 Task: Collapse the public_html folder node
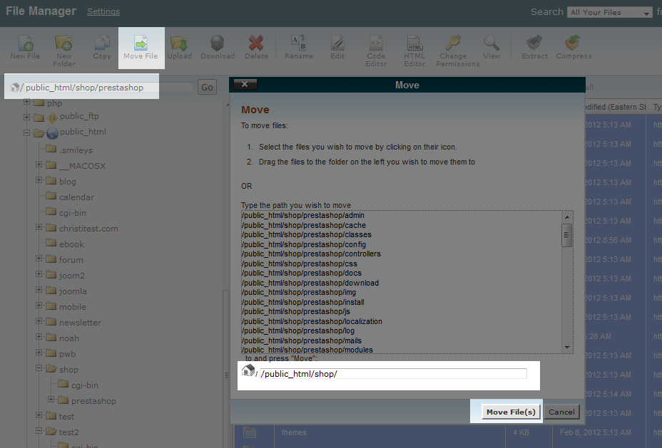pyautogui.click(x=27, y=132)
